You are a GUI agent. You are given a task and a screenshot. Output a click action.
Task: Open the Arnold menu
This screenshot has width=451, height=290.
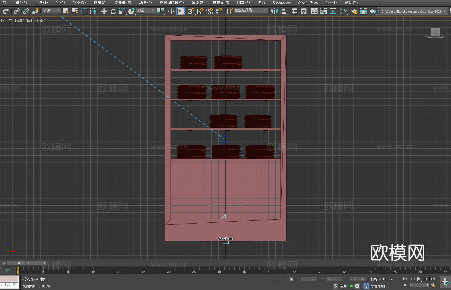pyautogui.click(x=331, y=3)
